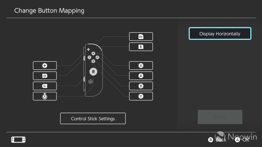Click the Y button on Joy-Con diagram
262x147 pixels.
click(x=89, y=57)
